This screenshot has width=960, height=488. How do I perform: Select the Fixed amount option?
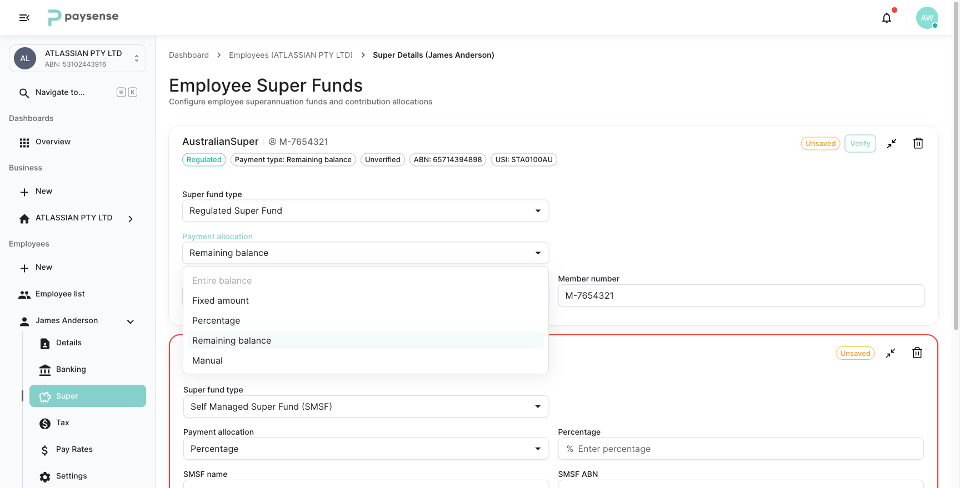[366, 301]
